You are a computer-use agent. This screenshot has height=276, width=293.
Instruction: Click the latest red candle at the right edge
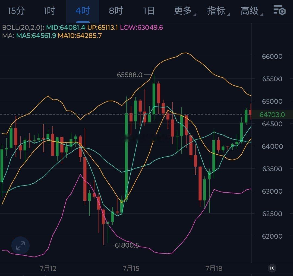tap(251, 112)
